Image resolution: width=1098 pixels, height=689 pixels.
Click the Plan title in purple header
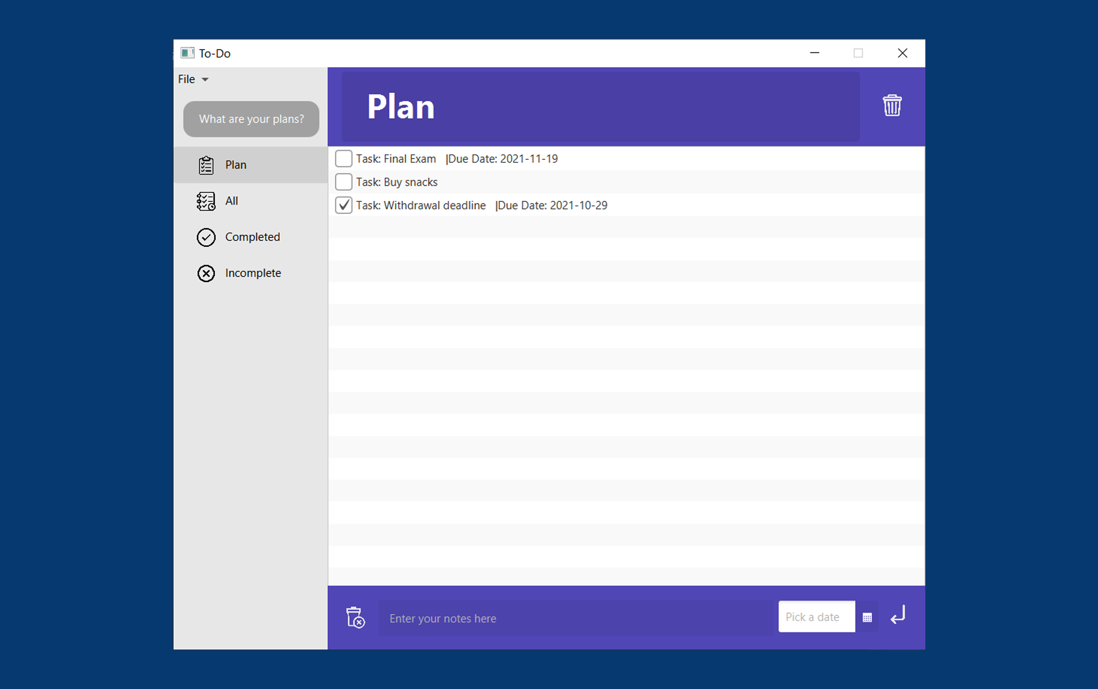(x=400, y=107)
